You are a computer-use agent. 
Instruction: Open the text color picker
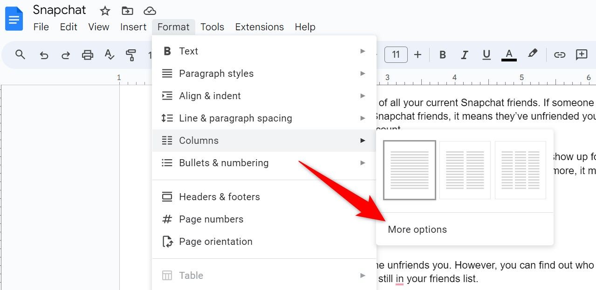[x=509, y=55]
